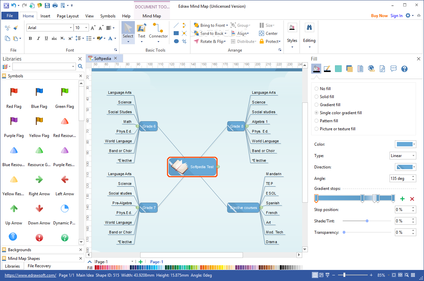Select Single color gradient fill option
424x281 pixels.
[338, 113]
